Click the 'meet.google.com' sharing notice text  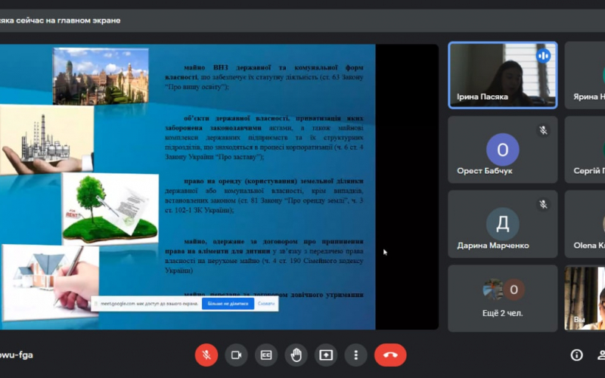pos(149,304)
